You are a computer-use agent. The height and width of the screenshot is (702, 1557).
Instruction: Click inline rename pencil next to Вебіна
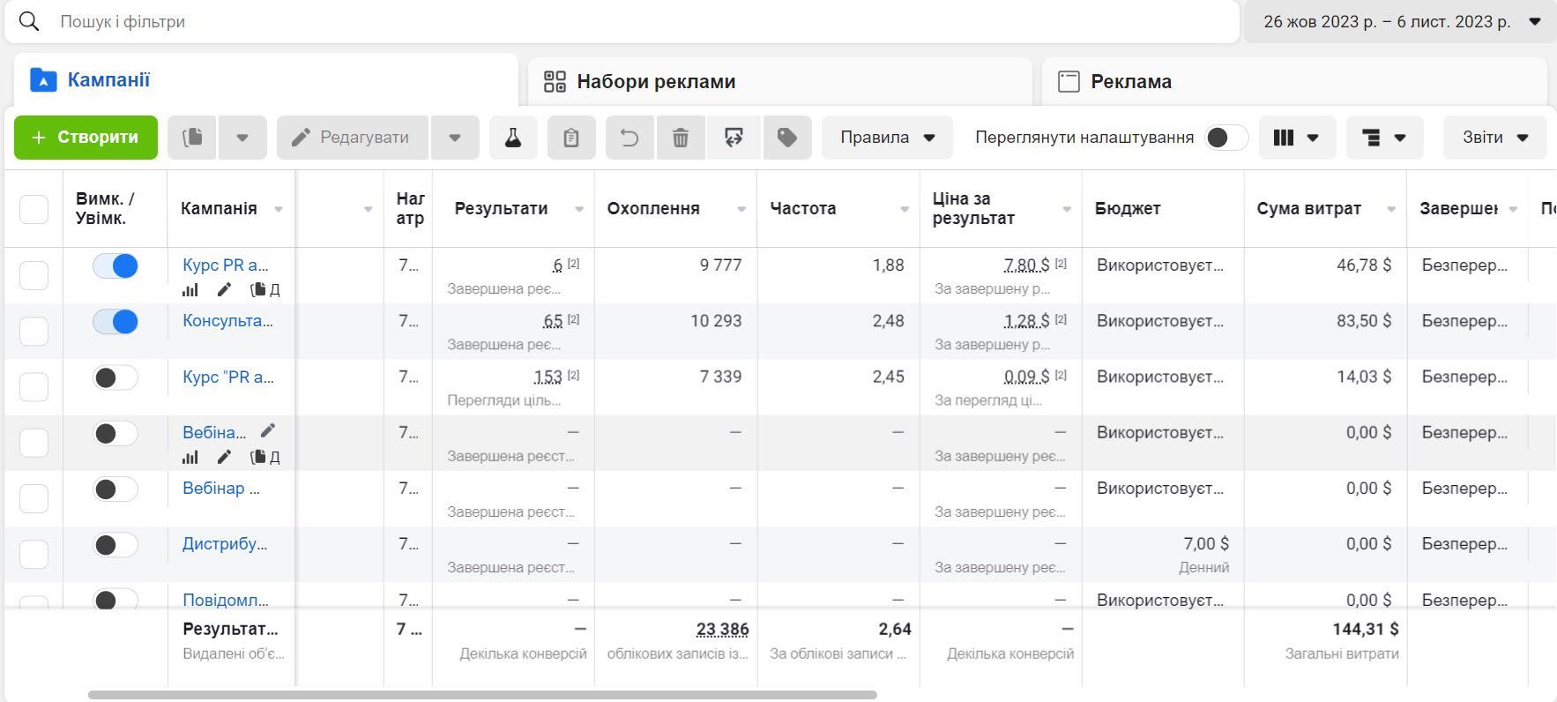pos(268,430)
